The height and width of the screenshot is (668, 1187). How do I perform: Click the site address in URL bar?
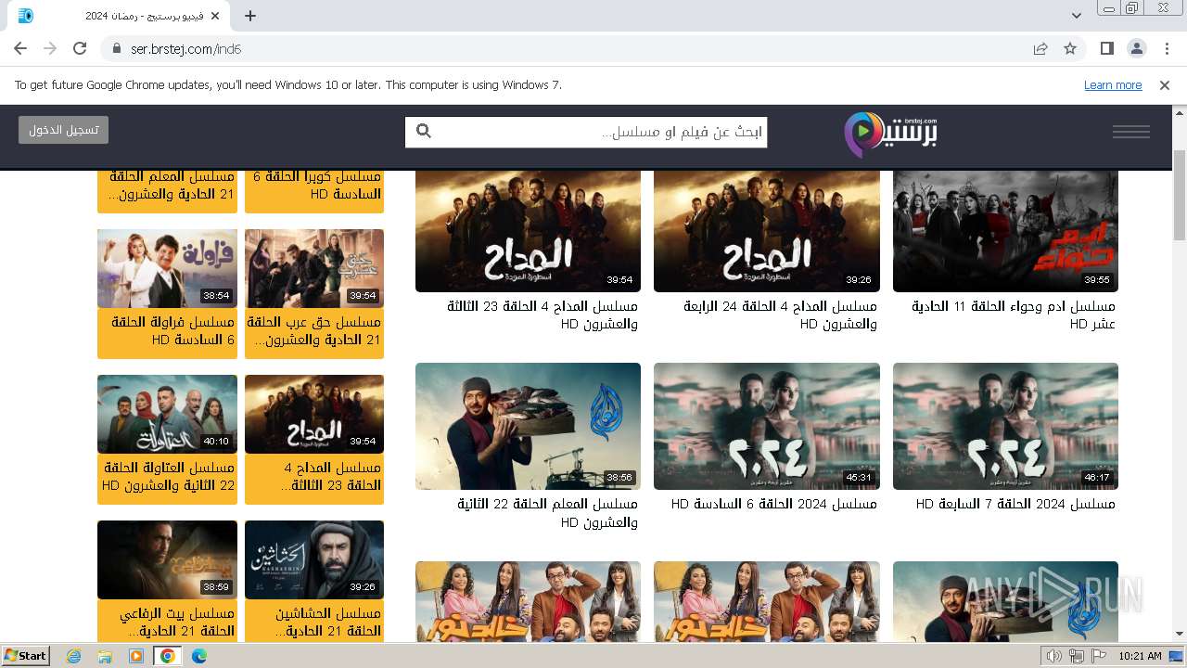[186, 48]
